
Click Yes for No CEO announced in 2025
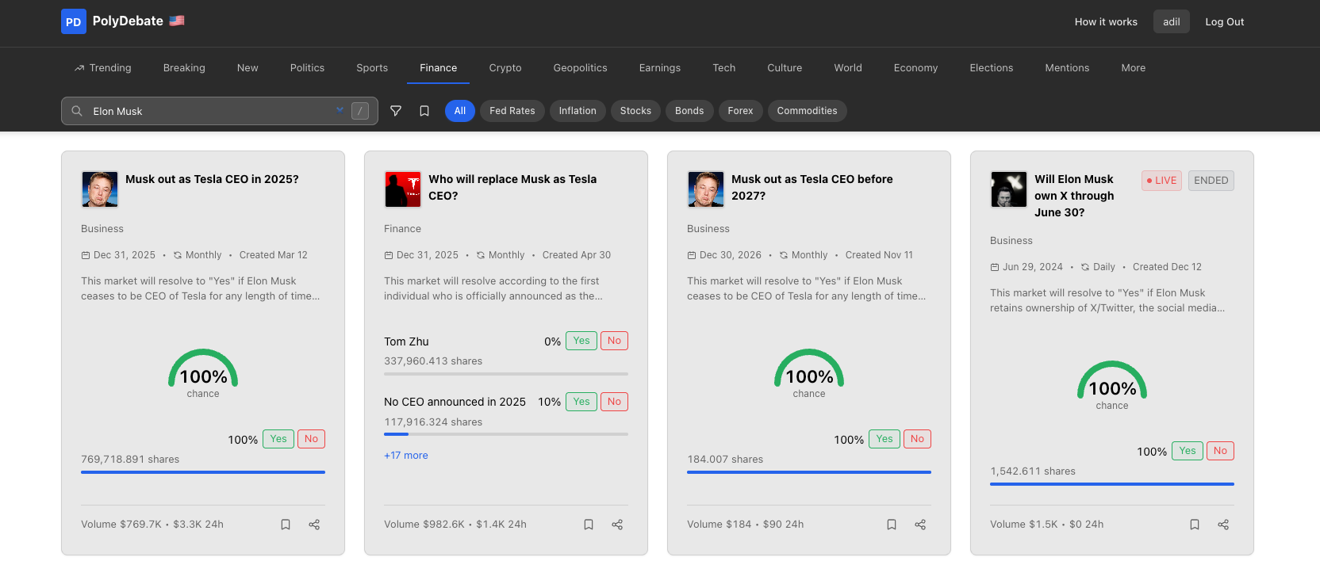[581, 402]
